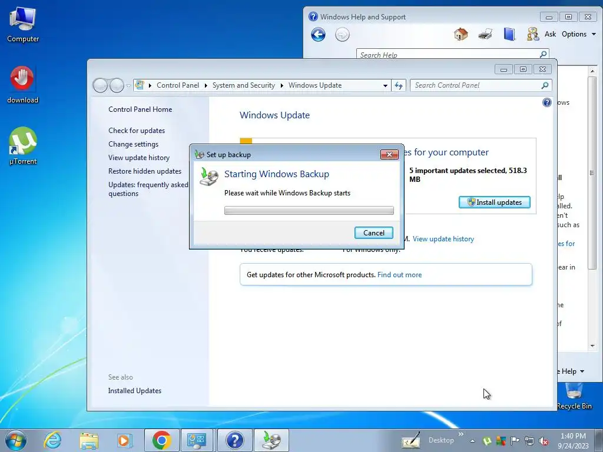
Task: Close the Set up backup dialog
Action: (389, 155)
